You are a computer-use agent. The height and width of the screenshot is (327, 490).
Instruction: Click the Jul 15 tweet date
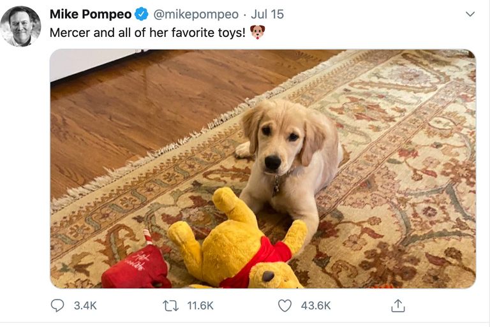(x=267, y=14)
